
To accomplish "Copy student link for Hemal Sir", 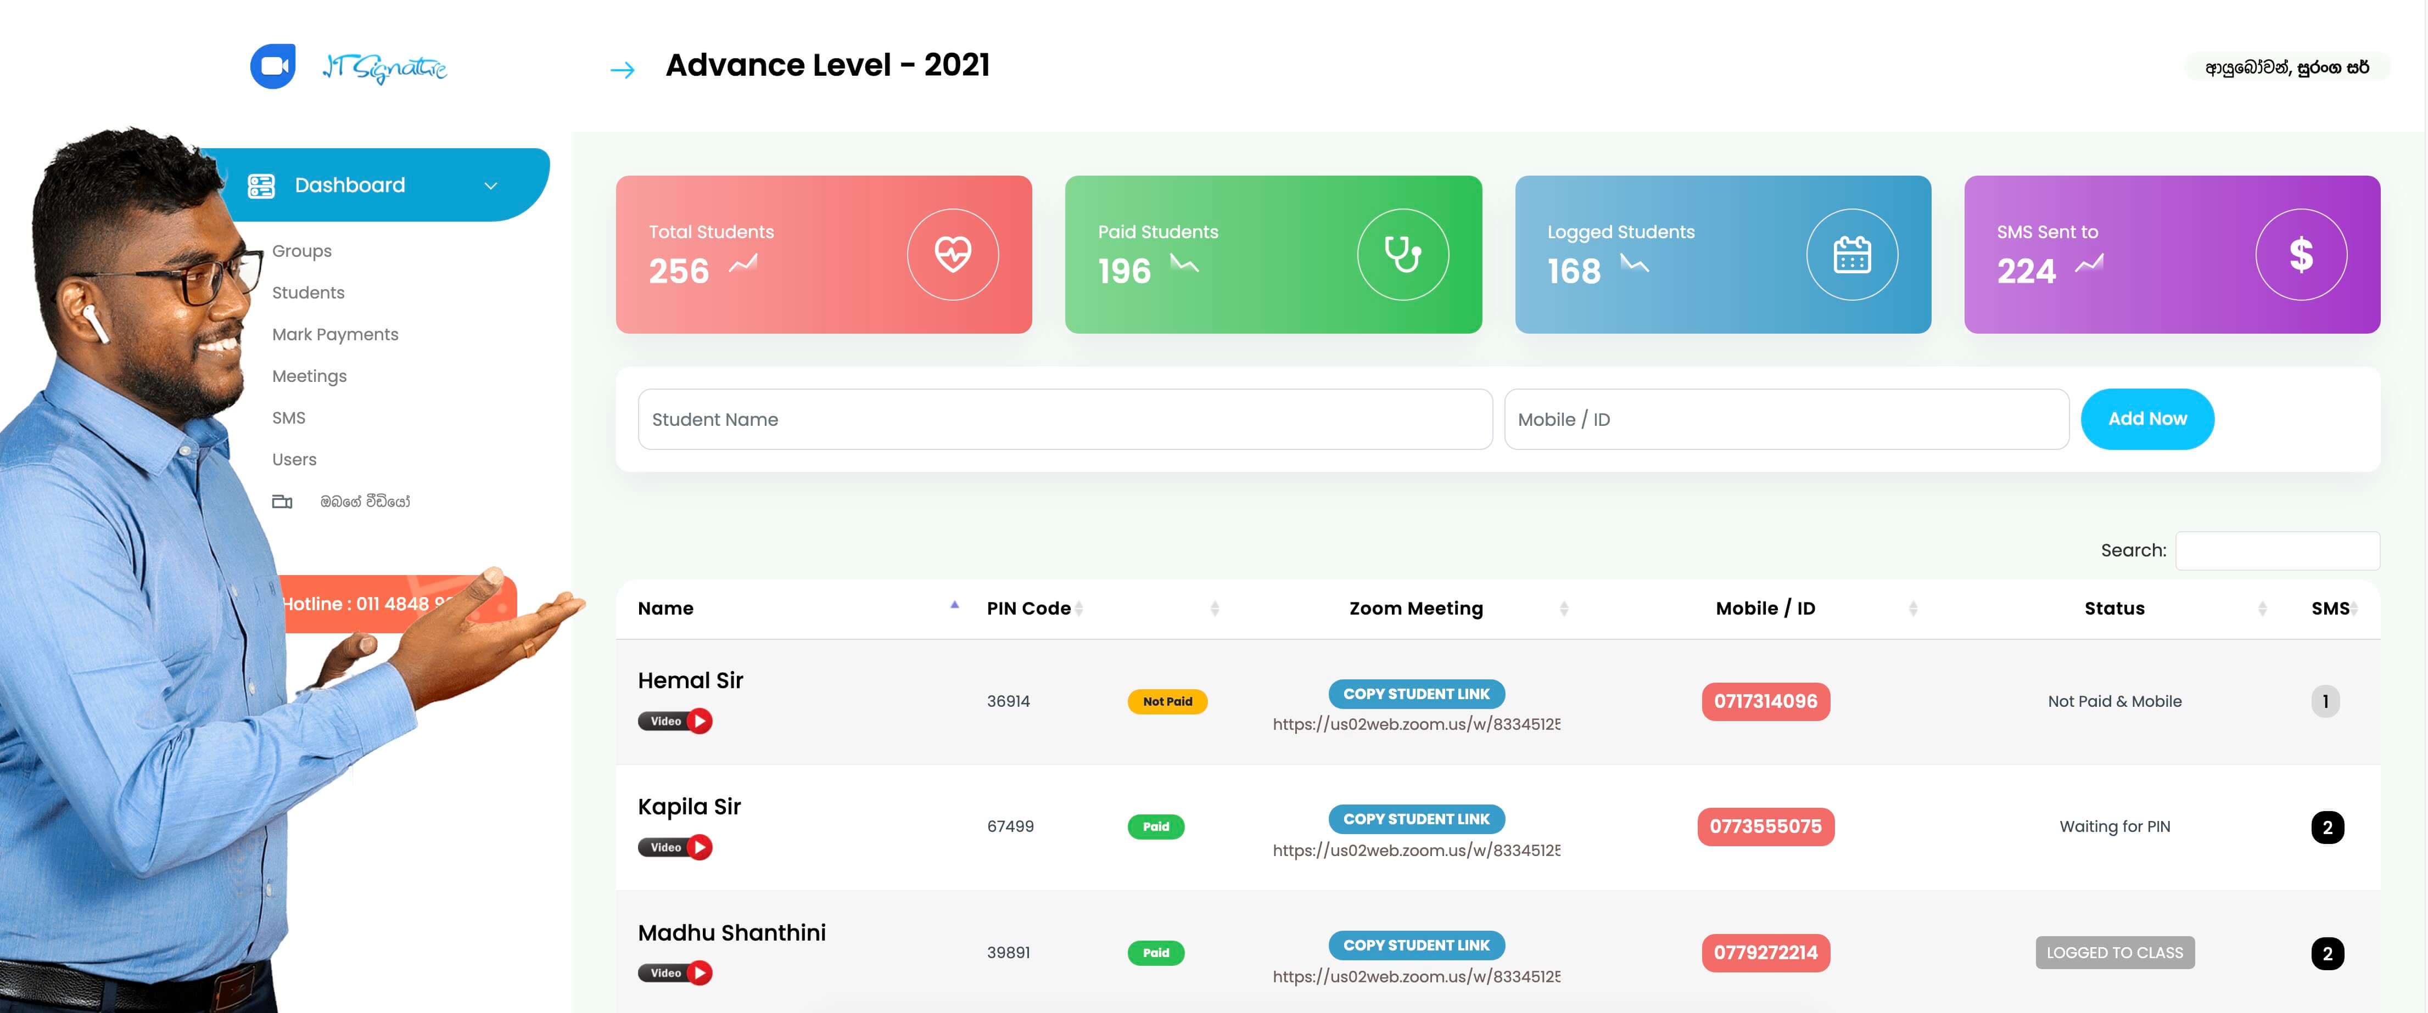I will (1416, 694).
